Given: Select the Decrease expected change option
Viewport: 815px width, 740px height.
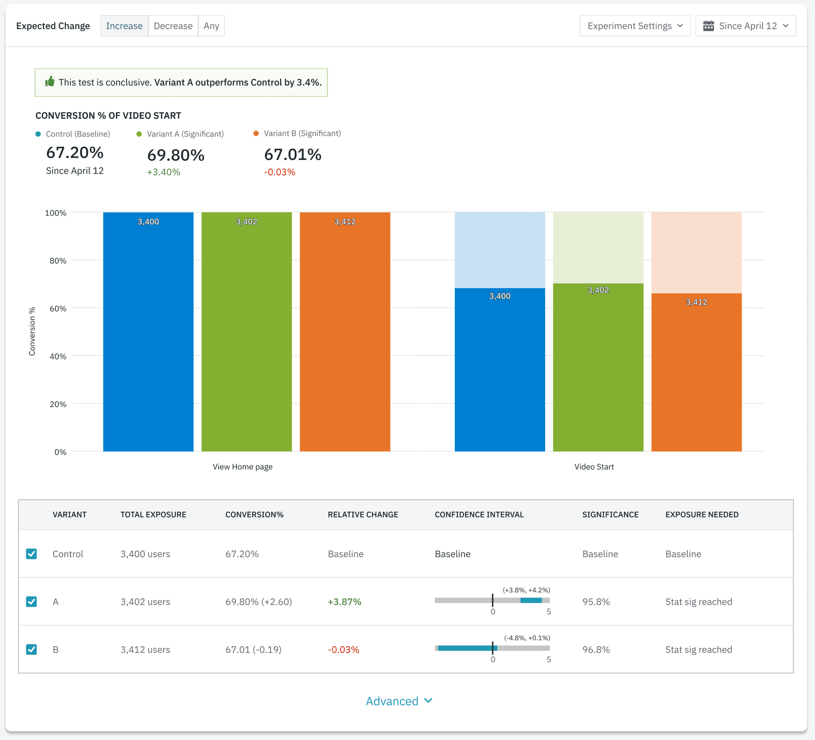Looking at the screenshot, I should [x=173, y=26].
